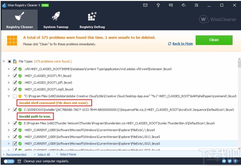The height and width of the screenshot is (166, 241).
Task: Open the feedback chat icon in title bar
Action: 171,5
